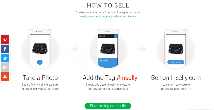The height and width of the screenshot is (110, 214).
Task: Click green no sales commissions text
Action: (108, 16)
